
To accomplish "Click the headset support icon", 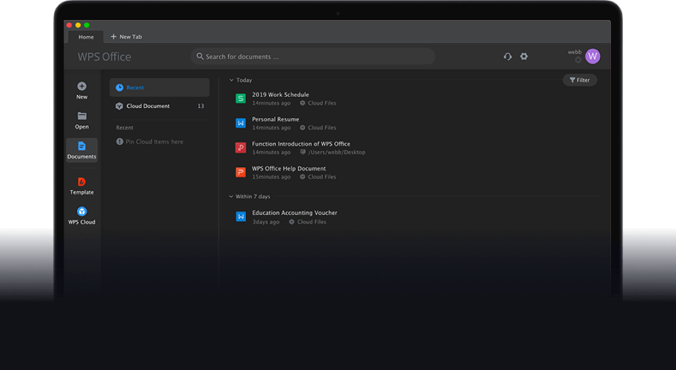I will (508, 56).
